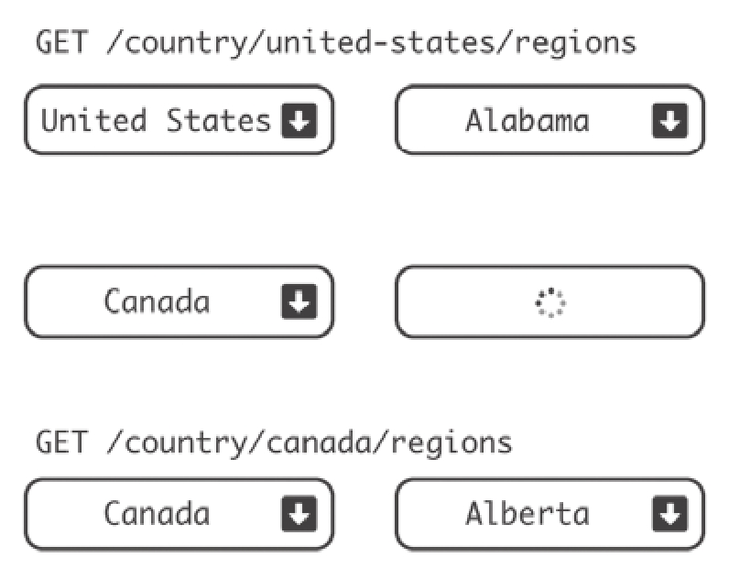This screenshot has height=568, width=729.
Task: Select the Canada label beside the loading spinner
Action: (x=157, y=302)
